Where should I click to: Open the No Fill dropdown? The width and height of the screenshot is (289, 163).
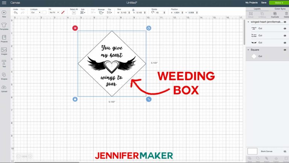click(54, 12)
